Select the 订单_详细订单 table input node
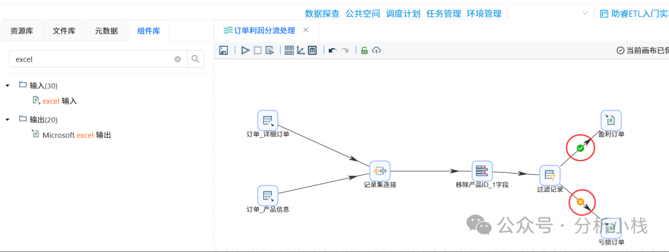The height and width of the screenshot is (252, 669). point(268,121)
